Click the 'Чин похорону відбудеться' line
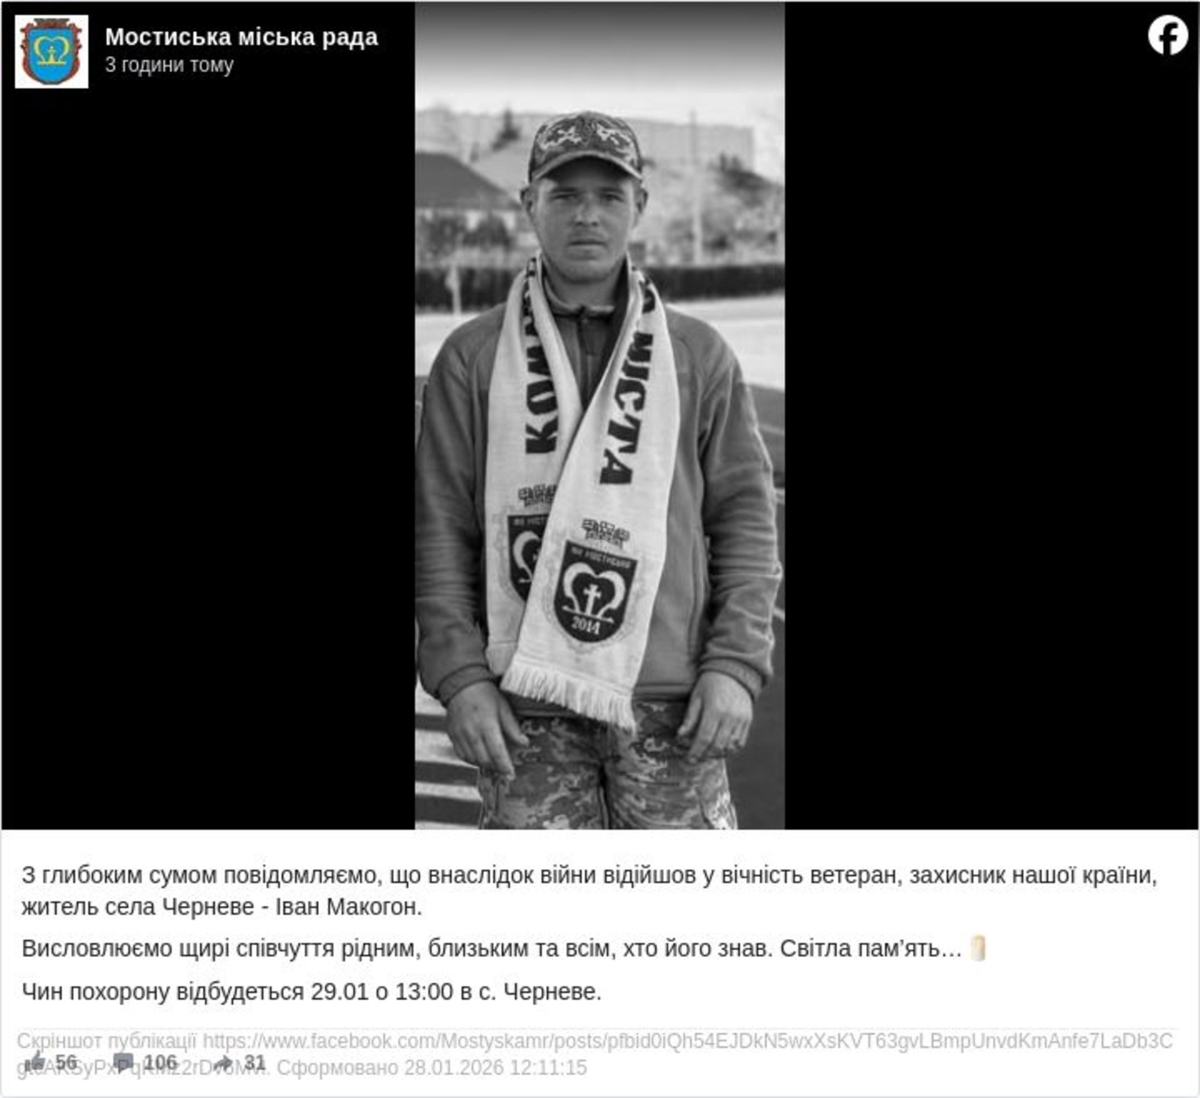The image size is (1200, 1098). point(311,992)
